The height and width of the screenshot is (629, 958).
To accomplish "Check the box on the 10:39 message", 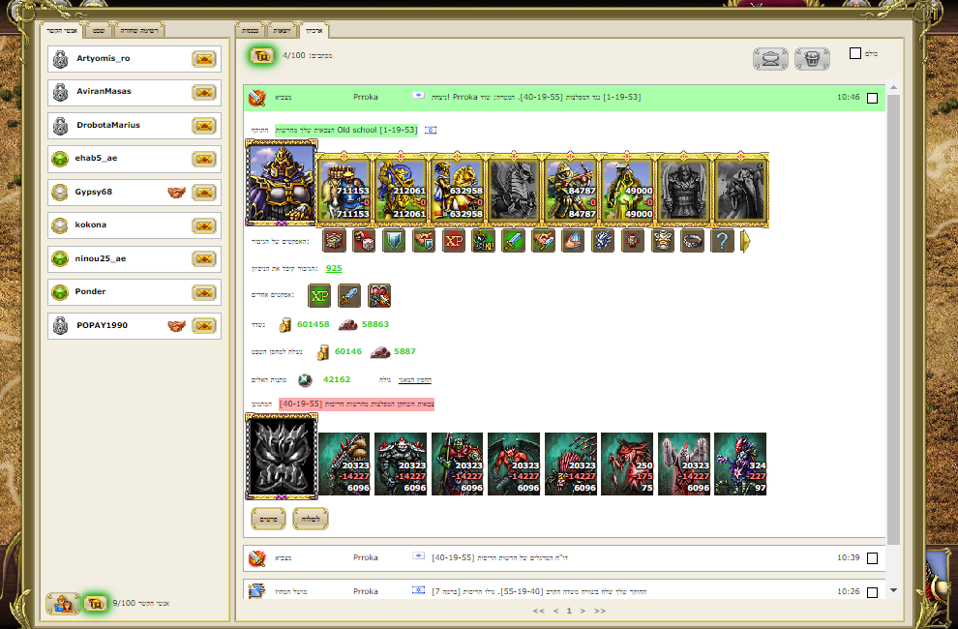I will [873, 558].
